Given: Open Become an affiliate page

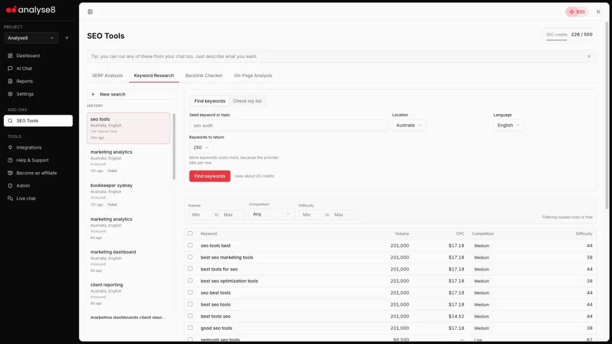Looking at the screenshot, I should click(38, 173).
